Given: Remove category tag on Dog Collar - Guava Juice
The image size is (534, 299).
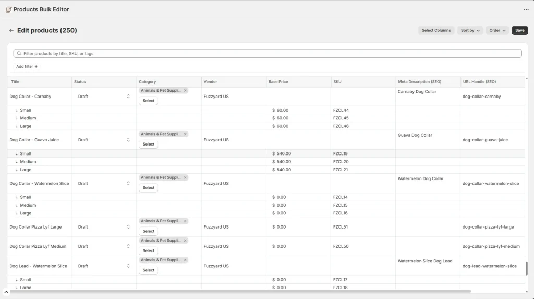Looking at the screenshot, I should (185, 134).
